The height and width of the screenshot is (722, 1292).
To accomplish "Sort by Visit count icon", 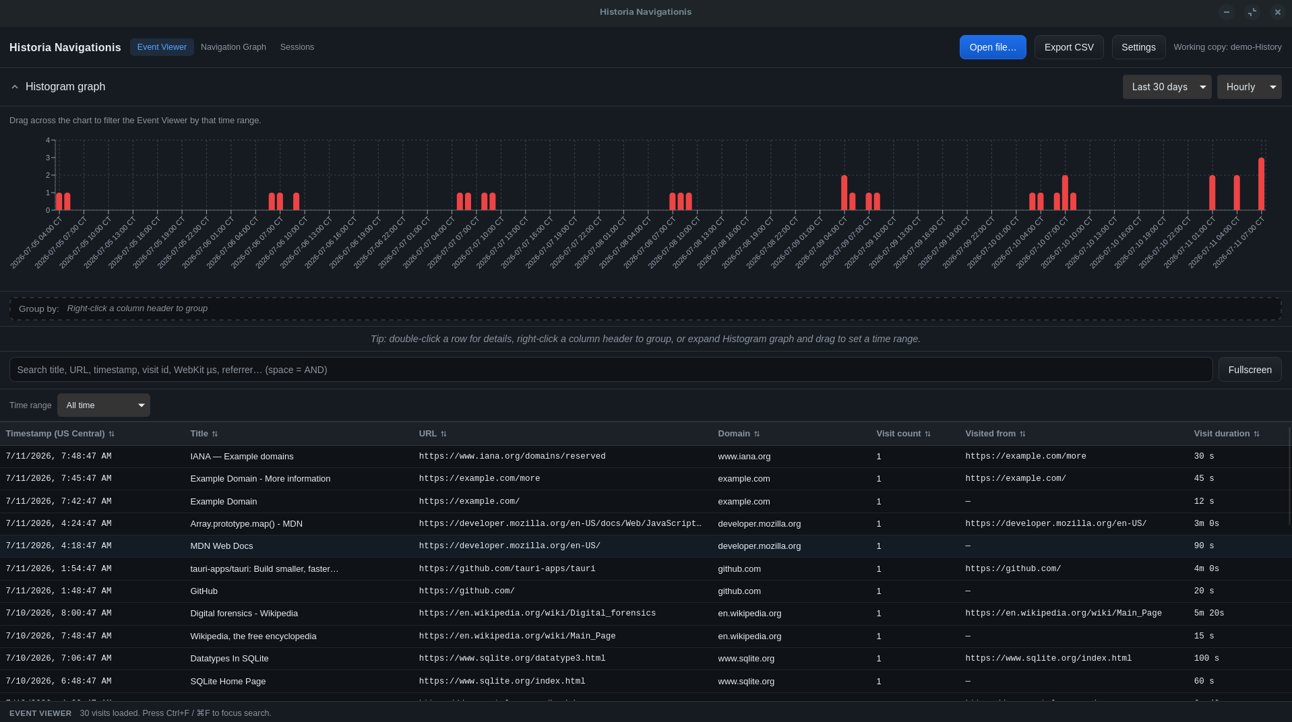I will pos(927,434).
